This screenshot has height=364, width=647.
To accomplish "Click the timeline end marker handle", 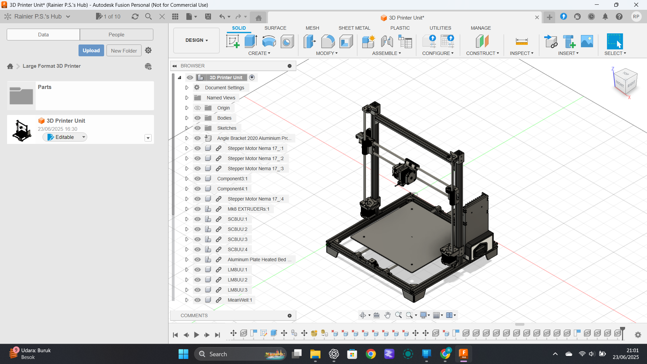I will click(622, 329).
